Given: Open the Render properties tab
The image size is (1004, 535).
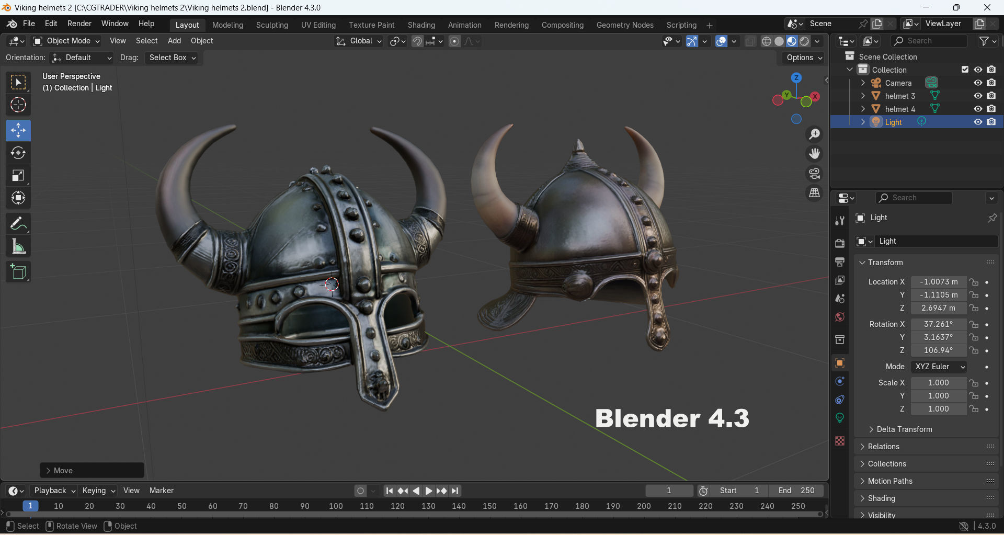Looking at the screenshot, I should point(840,243).
